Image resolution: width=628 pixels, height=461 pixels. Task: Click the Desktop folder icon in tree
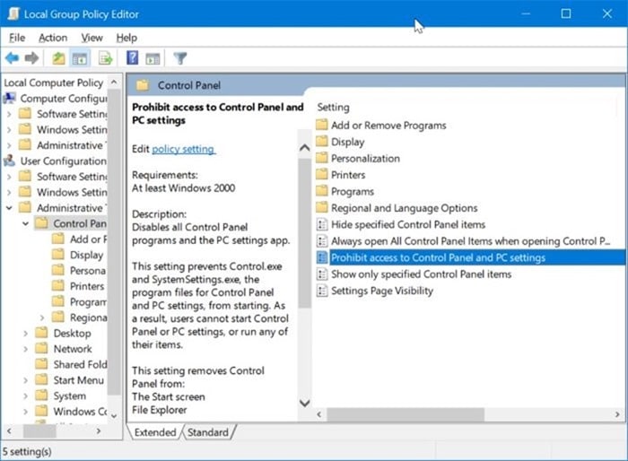tap(41, 333)
